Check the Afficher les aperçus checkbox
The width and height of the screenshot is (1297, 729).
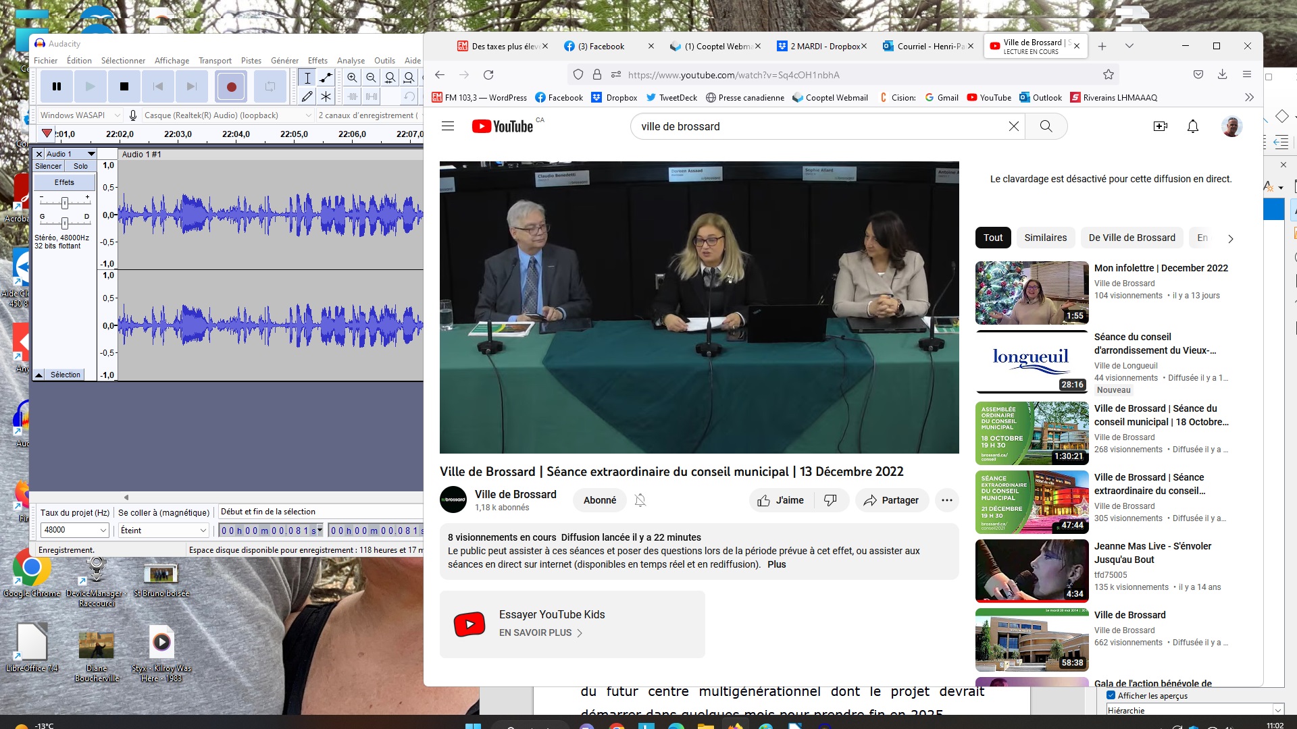[x=1111, y=695]
